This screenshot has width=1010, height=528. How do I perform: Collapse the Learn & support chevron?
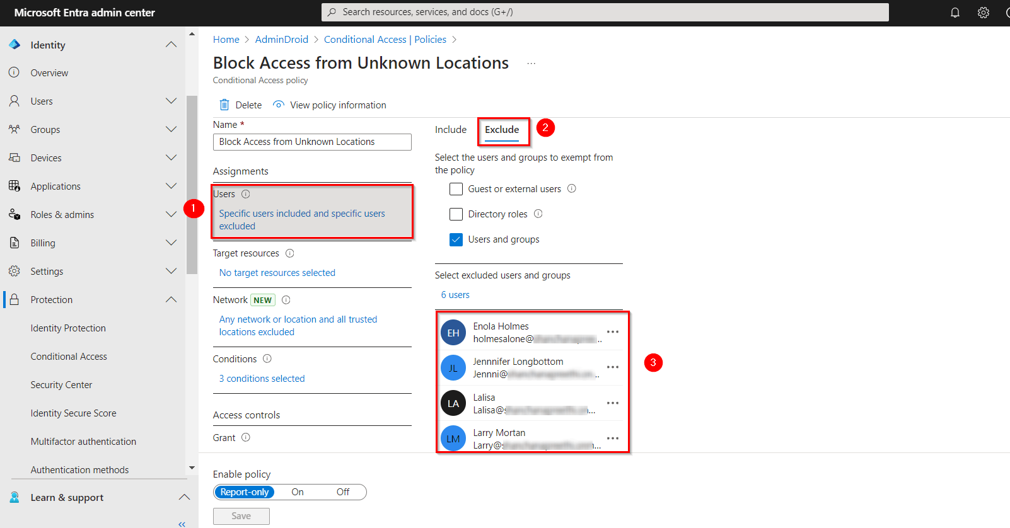tap(184, 497)
